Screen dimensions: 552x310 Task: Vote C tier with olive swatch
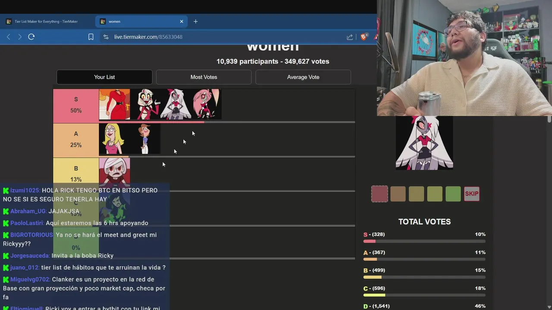click(435, 194)
